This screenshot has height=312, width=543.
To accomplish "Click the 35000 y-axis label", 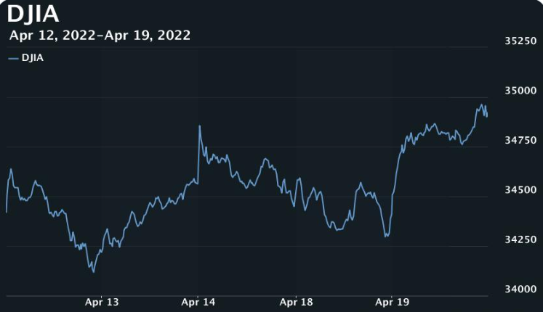I will tap(520, 91).
